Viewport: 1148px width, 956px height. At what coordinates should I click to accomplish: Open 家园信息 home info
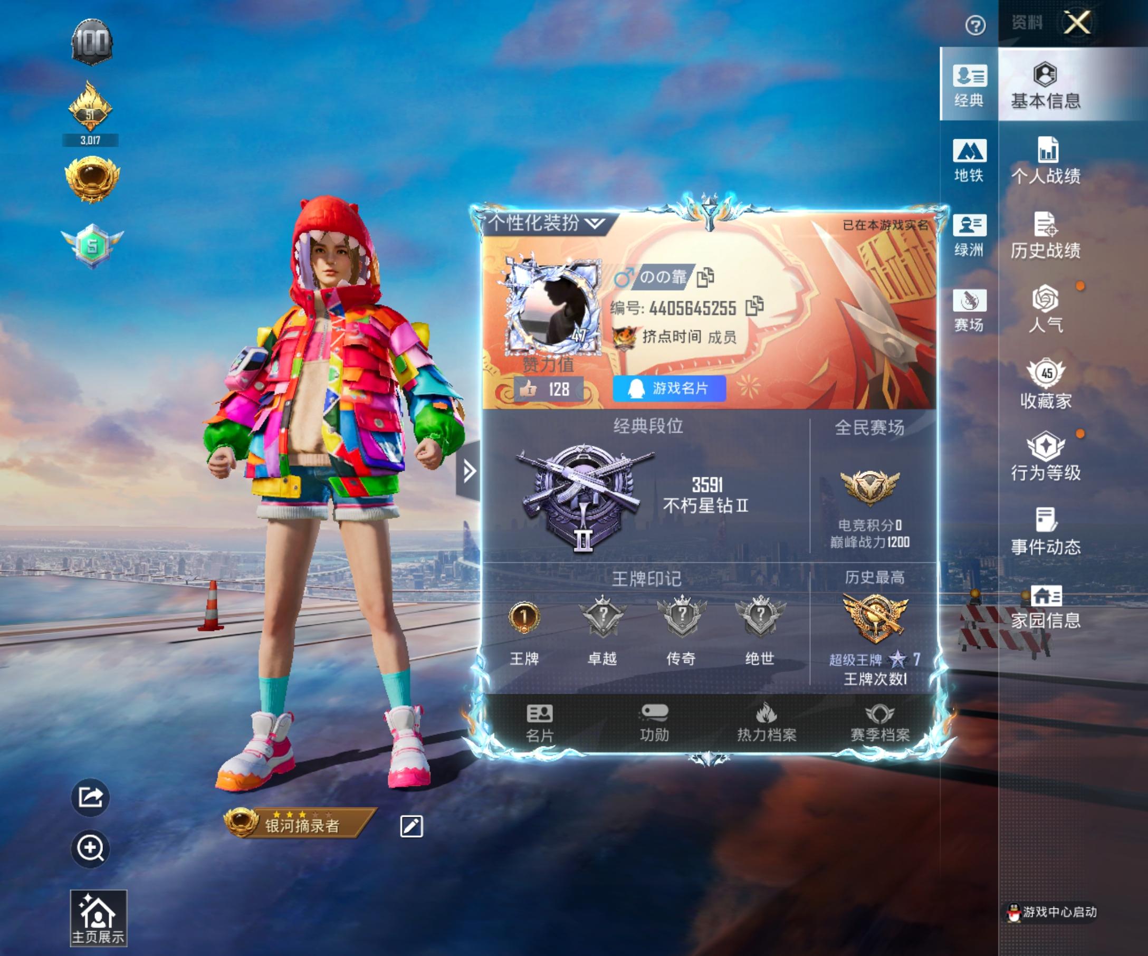(x=1046, y=607)
